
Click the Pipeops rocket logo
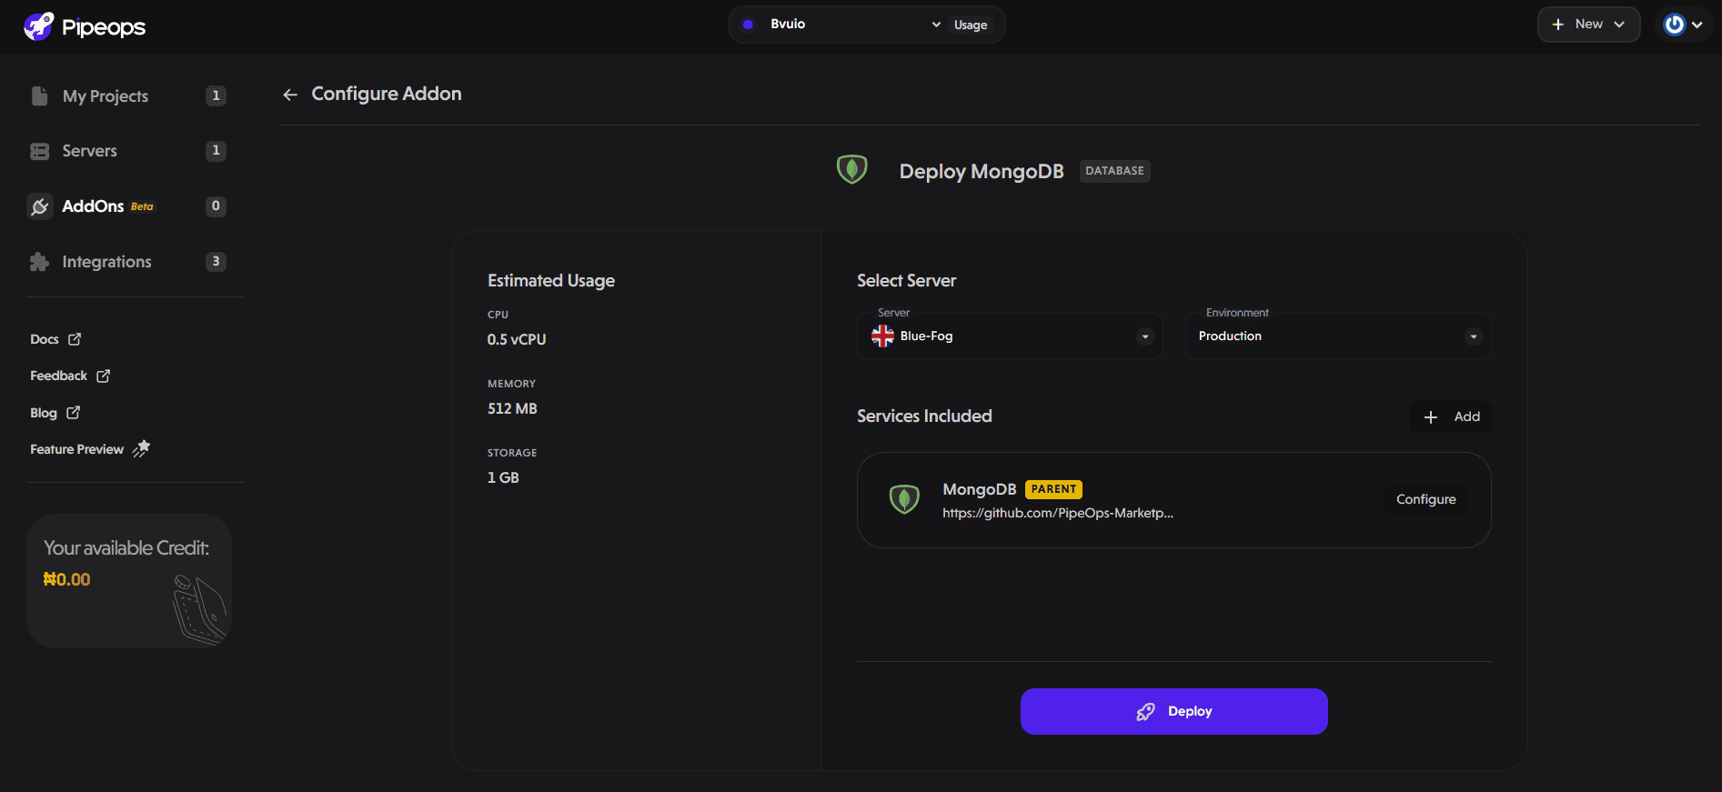pyautogui.click(x=38, y=26)
